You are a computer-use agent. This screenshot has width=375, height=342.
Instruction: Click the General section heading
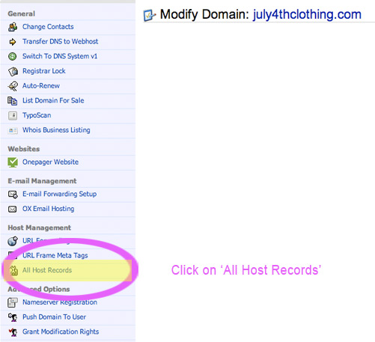21,13
